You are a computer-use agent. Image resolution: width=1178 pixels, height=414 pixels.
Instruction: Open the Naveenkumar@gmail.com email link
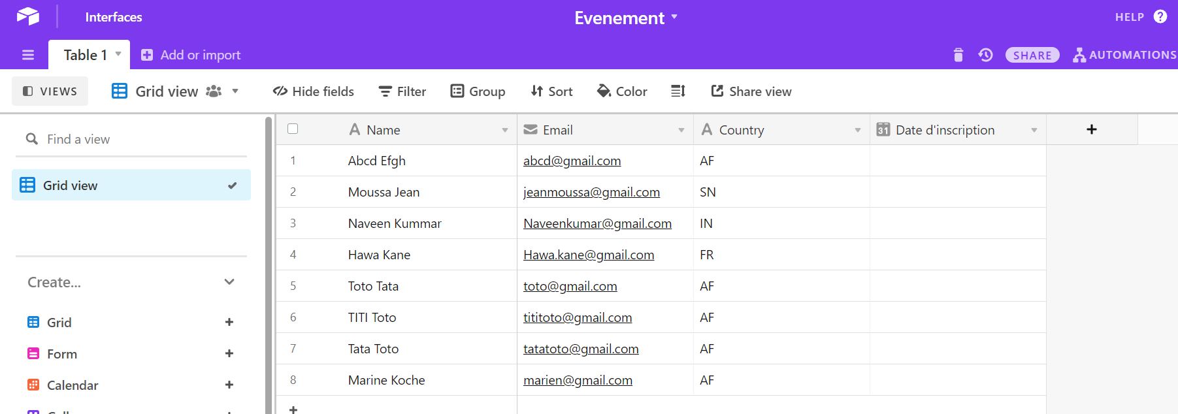pyautogui.click(x=598, y=223)
